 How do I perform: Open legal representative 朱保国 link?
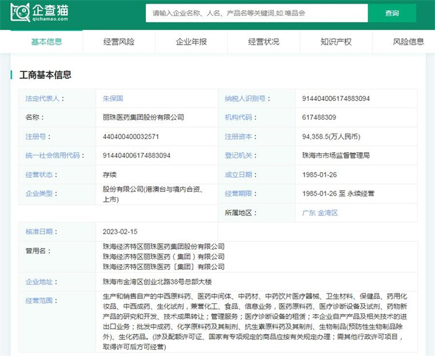[x=113, y=98]
